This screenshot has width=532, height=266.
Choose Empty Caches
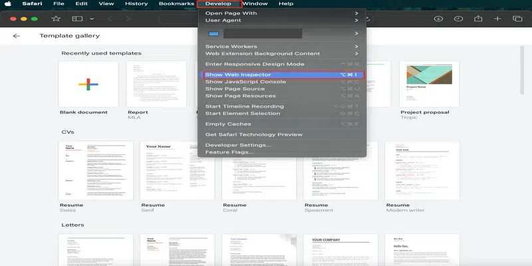pyautogui.click(x=281, y=124)
